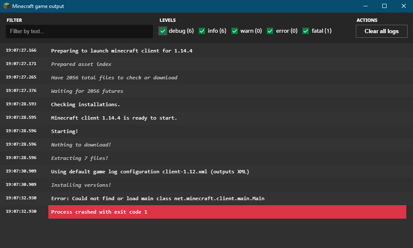Click timestamp 19:07:30.909 beside 'Installing versions!'

coord(21,185)
